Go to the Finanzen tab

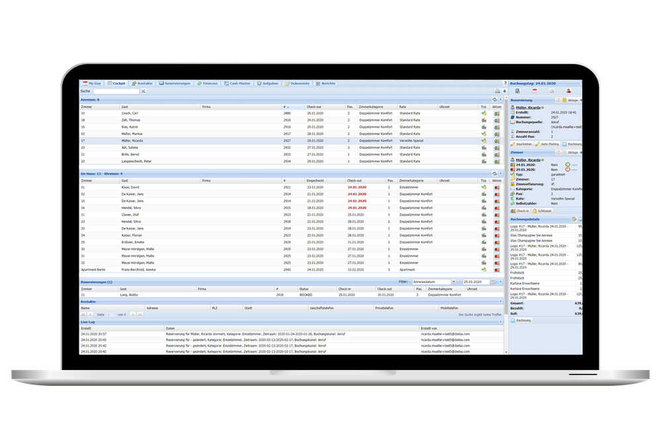click(x=207, y=83)
